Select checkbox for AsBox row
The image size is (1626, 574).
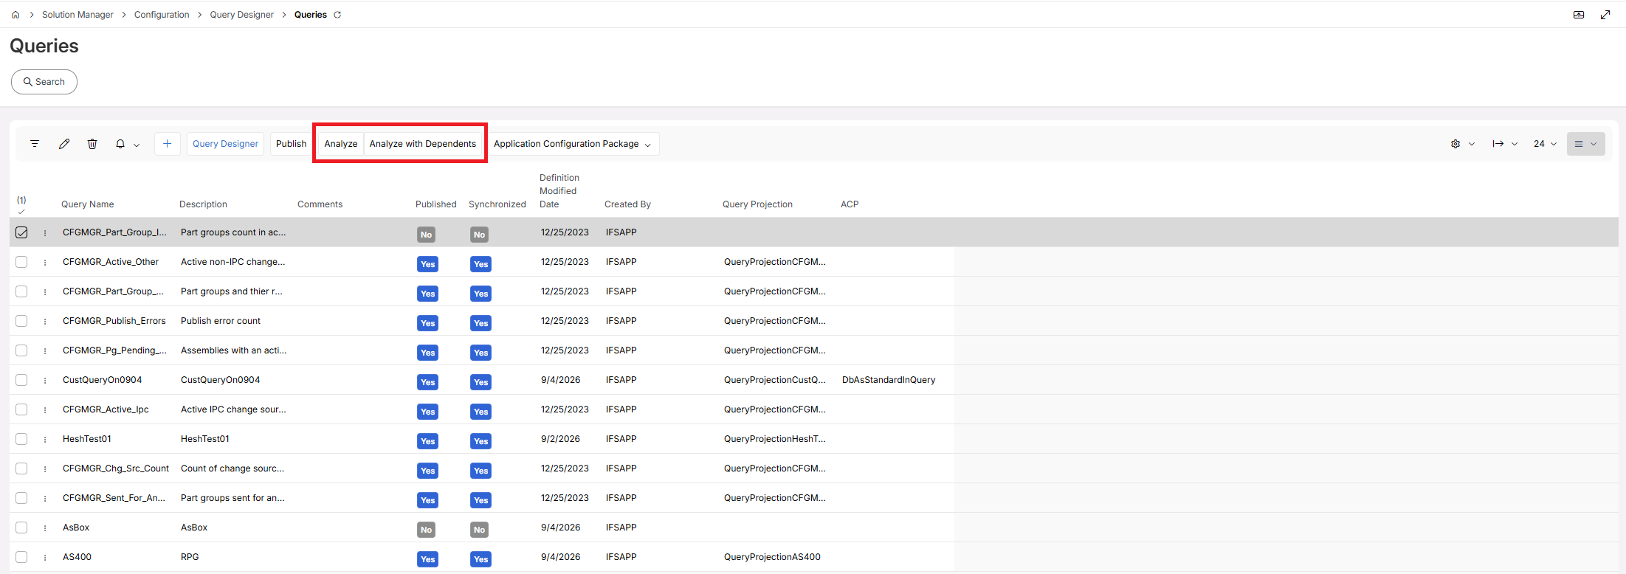point(21,528)
